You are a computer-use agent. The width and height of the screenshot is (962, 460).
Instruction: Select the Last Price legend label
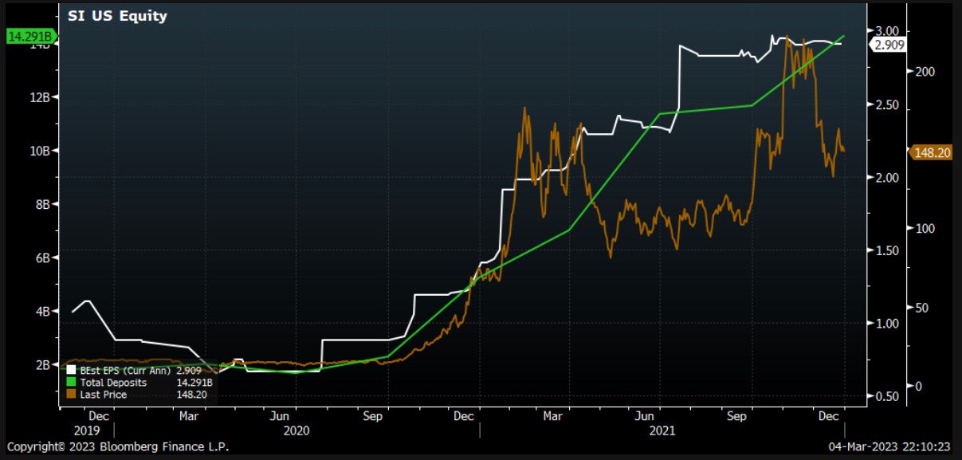pos(103,395)
